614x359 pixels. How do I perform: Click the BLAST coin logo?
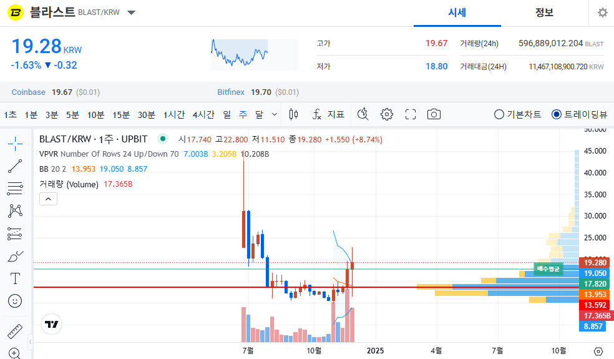(16, 12)
